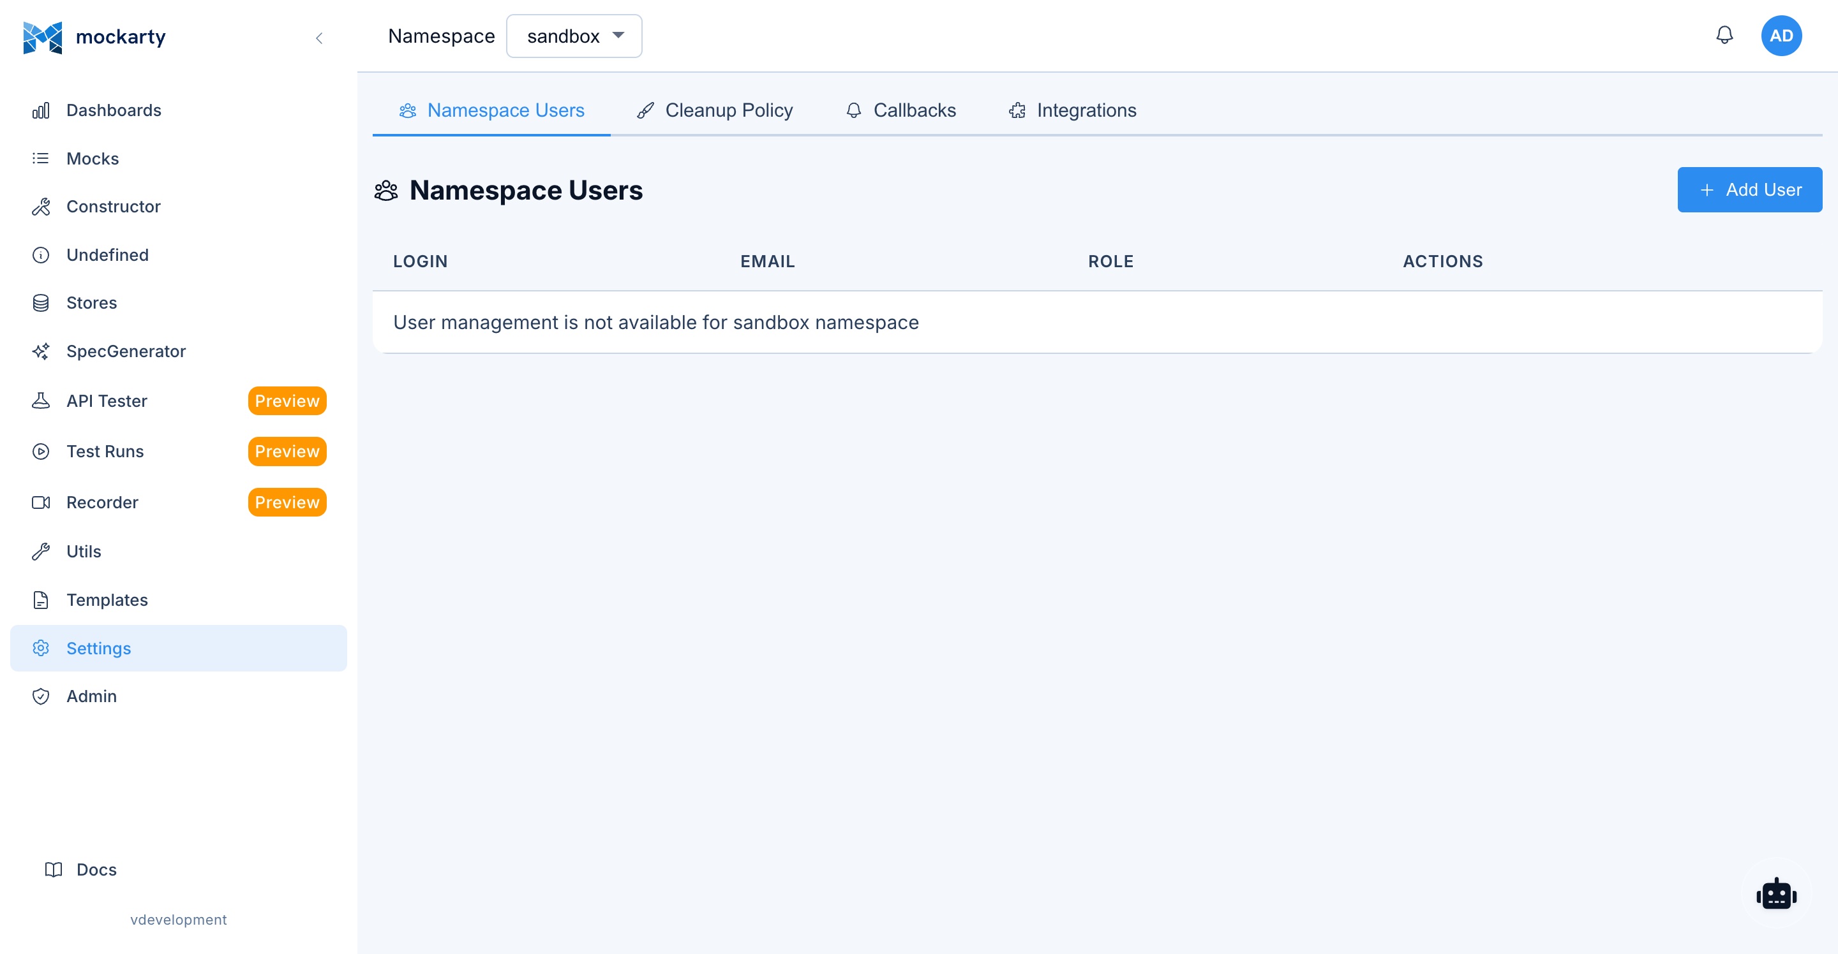Switch to the Integrations tab
1838x954 pixels.
(1072, 110)
